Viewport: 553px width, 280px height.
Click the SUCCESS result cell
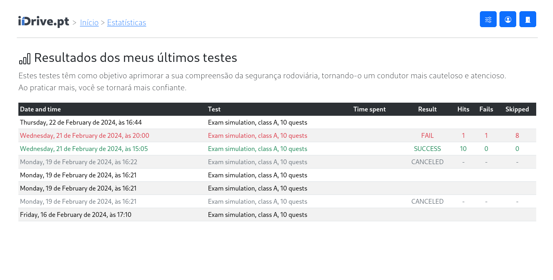pyautogui.click(x=427, y=149)
